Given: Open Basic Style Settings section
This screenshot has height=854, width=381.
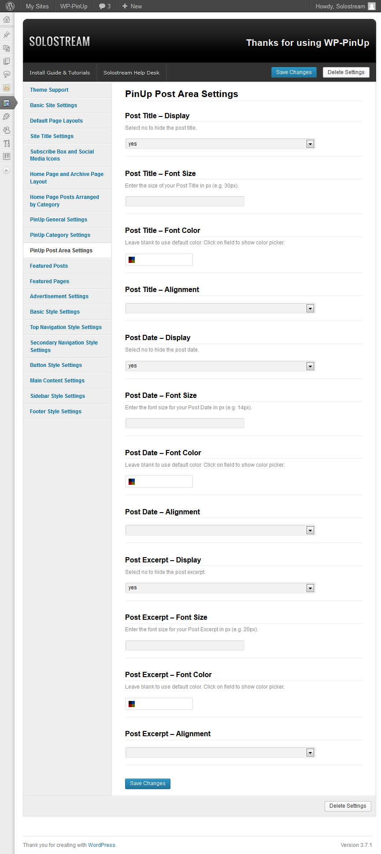Looking at the screenshot, I should [67, 312].
